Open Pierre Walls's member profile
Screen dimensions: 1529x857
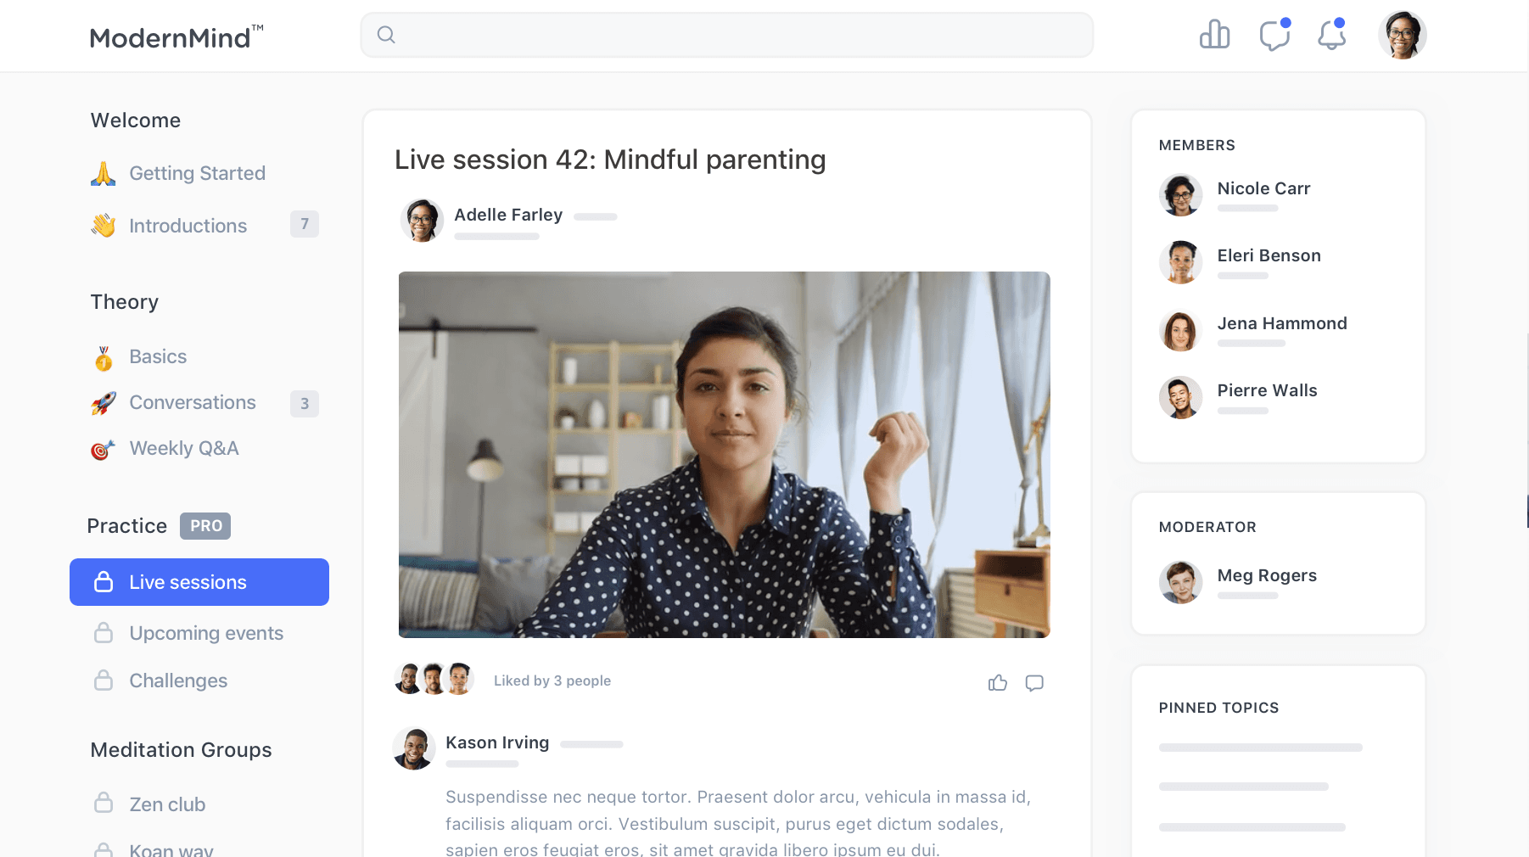point(1267,390)
